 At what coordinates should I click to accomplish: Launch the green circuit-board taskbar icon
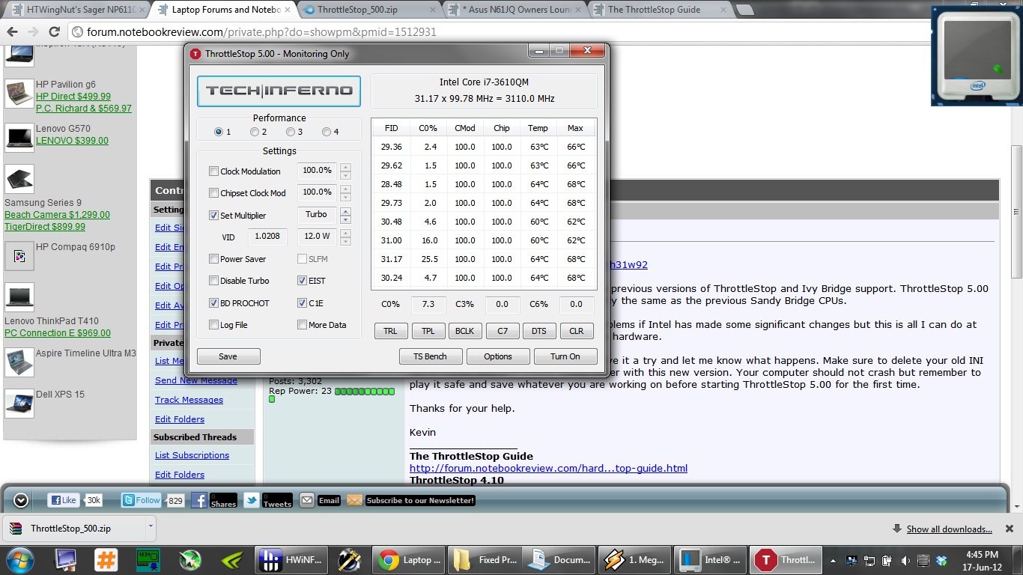(x=149, y=559)
